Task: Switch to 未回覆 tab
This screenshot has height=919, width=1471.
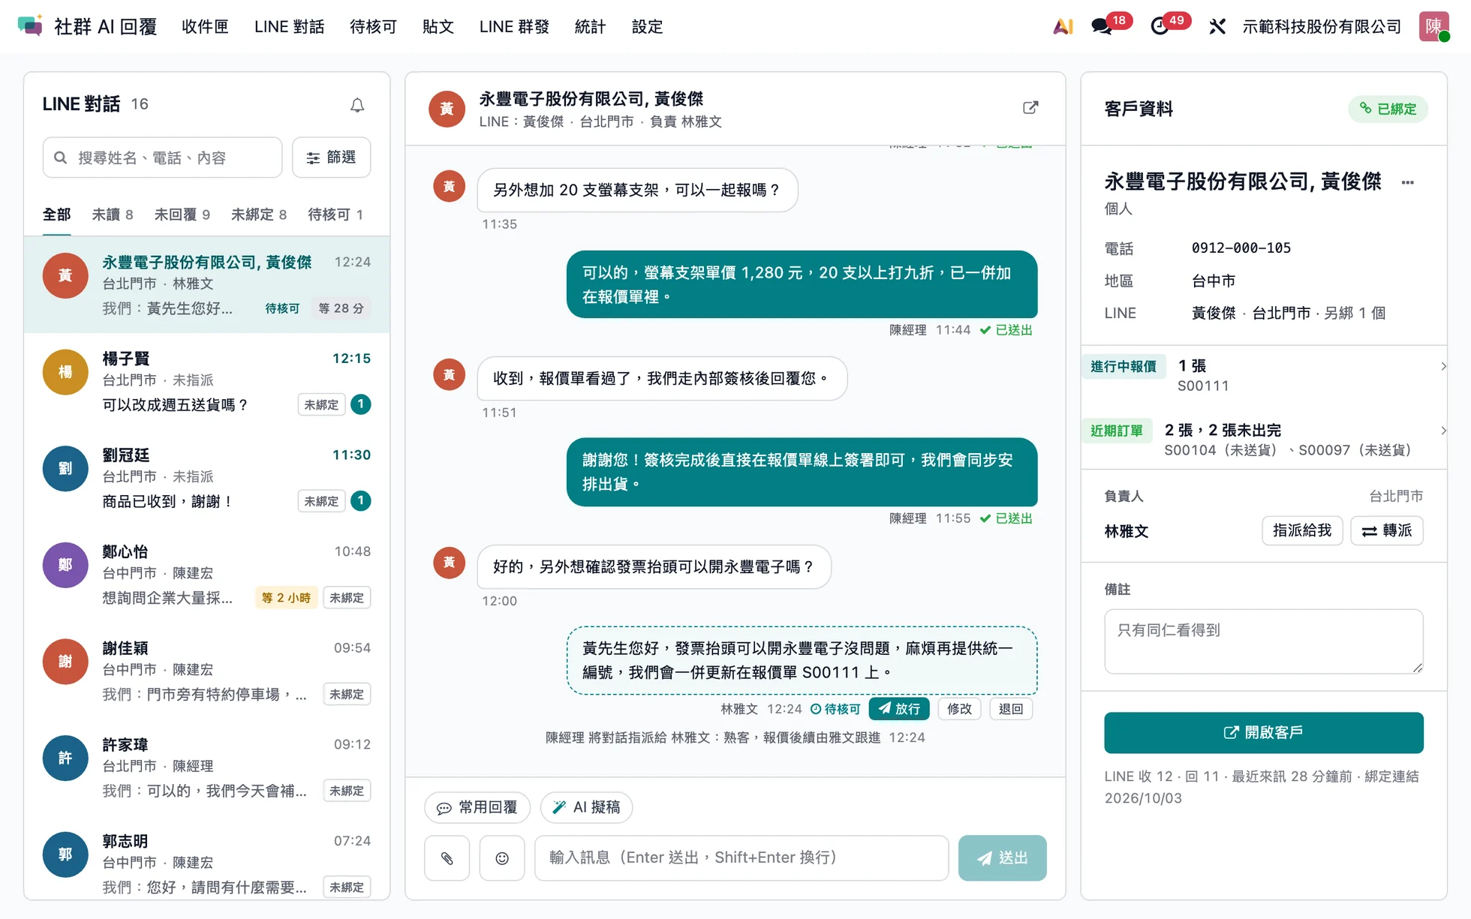Action: click(182, 215)
